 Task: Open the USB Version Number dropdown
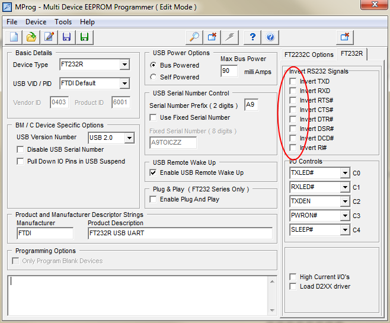click(130, 137)
